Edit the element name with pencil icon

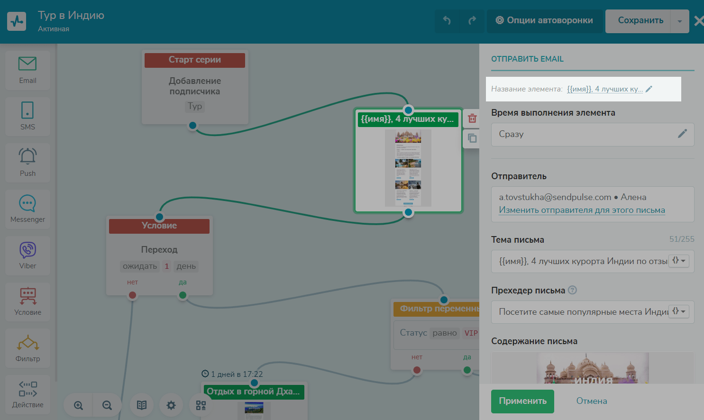pos(649,89)
